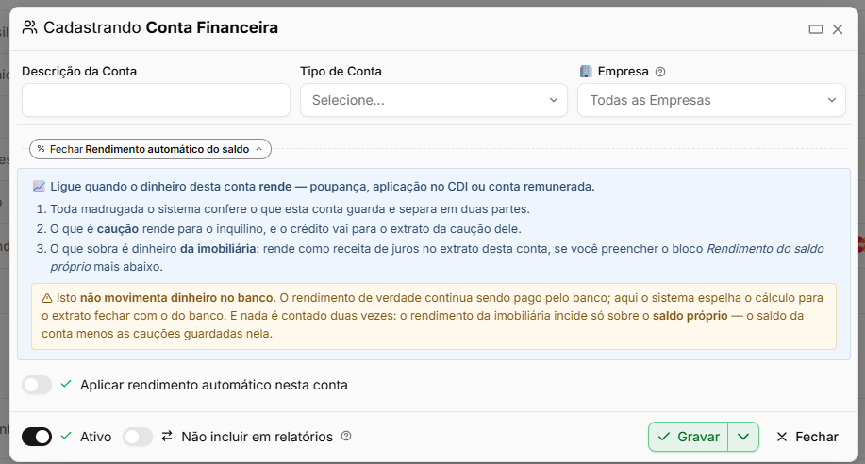865x464 pixels.
Task: Click help icon beside Não incluir em relatórios
Action: pos(346,436)
